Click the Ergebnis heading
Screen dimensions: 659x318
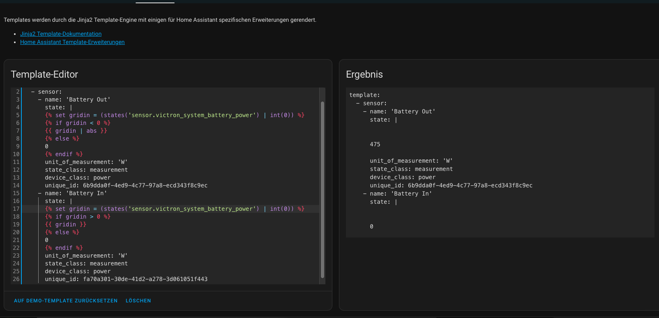364,74
